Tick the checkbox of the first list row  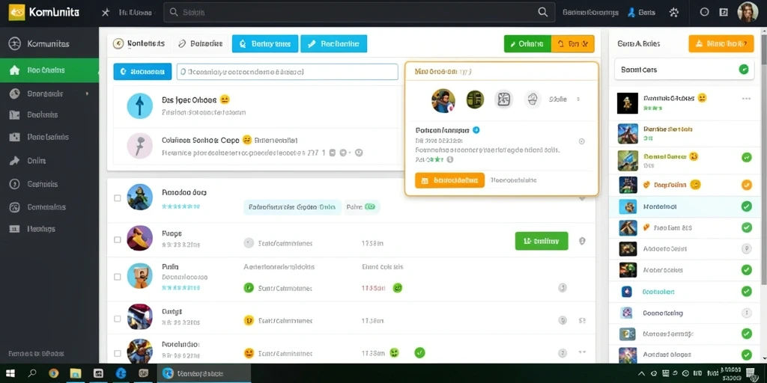(x=118, y=197)
